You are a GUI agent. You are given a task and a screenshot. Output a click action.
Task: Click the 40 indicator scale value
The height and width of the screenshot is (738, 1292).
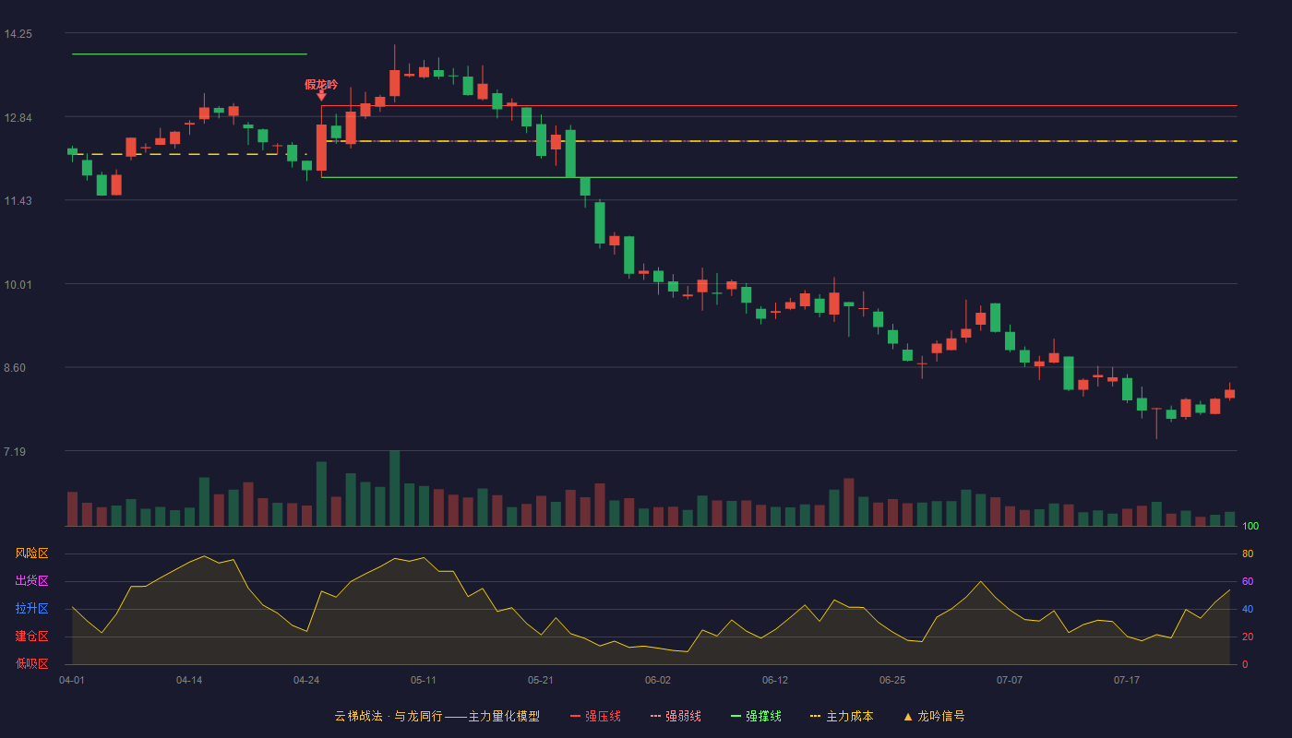pos(1248,610)
